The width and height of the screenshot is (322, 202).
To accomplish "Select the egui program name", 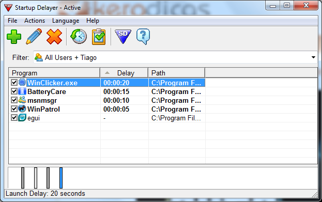I will (x=34, y=118).
